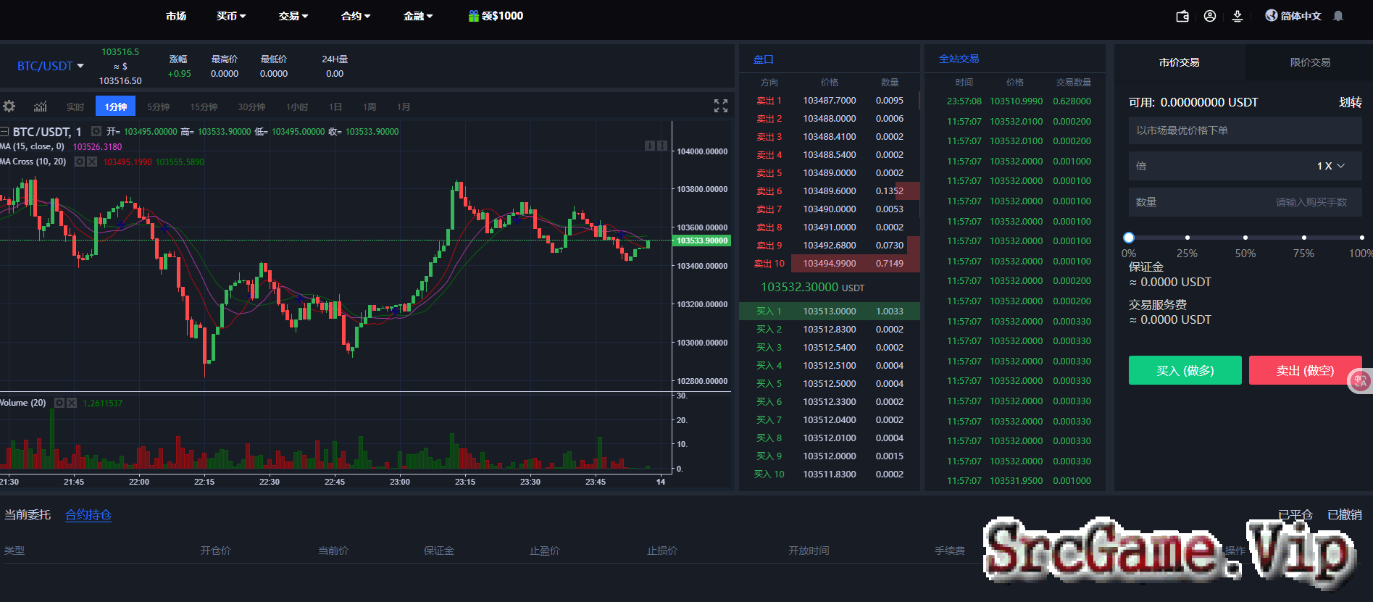The width and height of the screenshot is (1373, 602).
Task: Select the 1分钟 chart interval
Action: tap(115, 106)
